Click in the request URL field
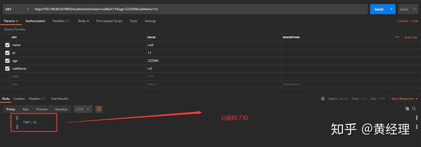The height and width of the screenshot is (147, 421). [x=200, y=9]
